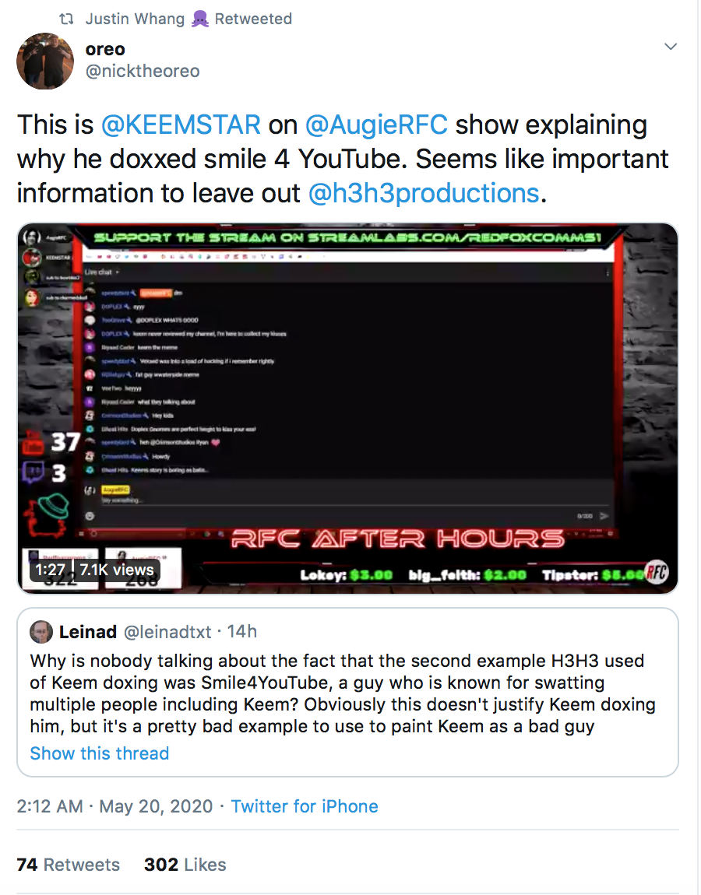Open the @h3h3productions mention
Screen dimensions: 701x895
click(424, 194)
